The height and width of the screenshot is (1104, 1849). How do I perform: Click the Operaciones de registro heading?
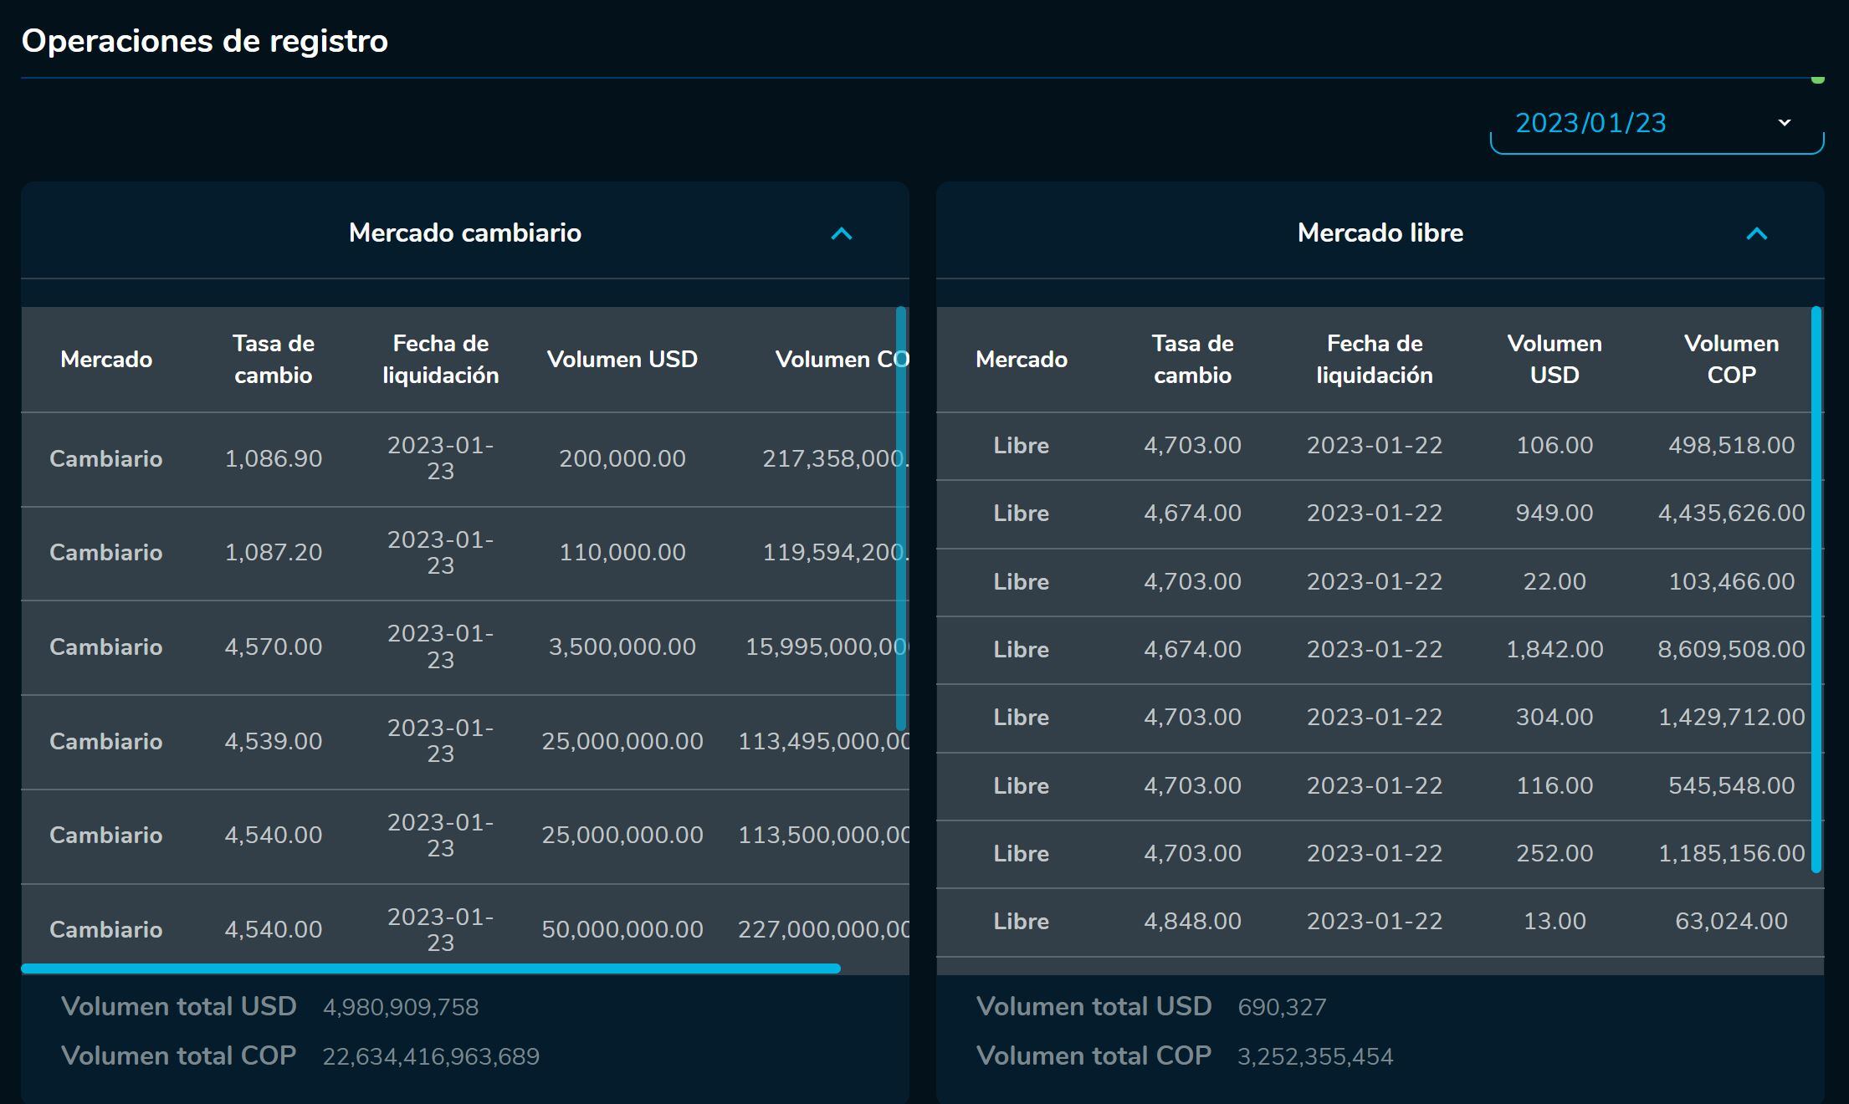point(205,41)
